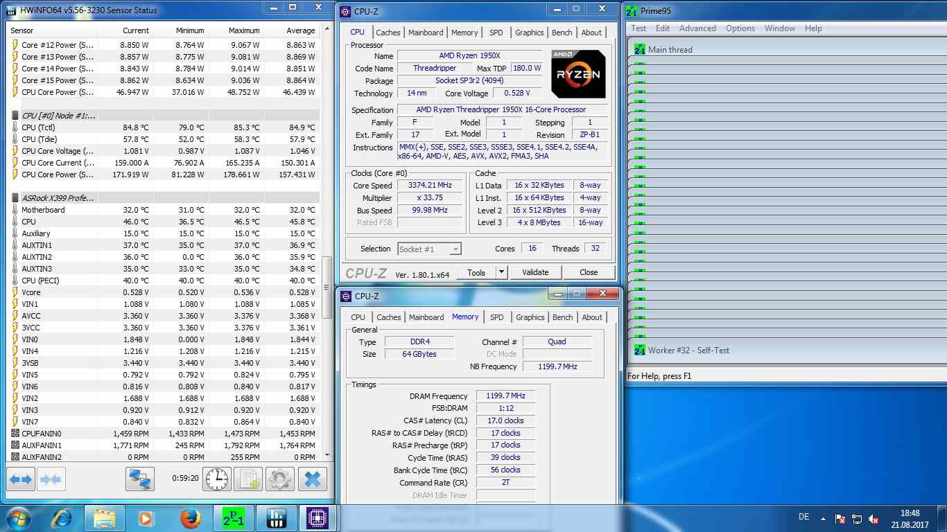This screenshot has width=947, height=532.
Task: Open Bench tab in lower CPU-Z
Action: click(x=563, y=317)
